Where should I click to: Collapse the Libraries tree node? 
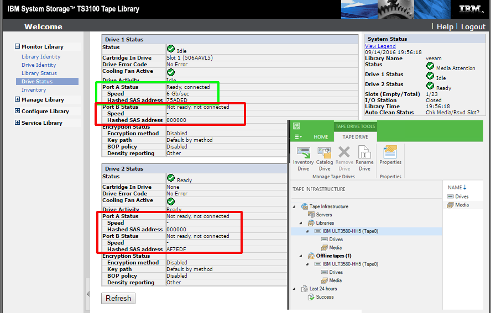(x=301, y=223)
